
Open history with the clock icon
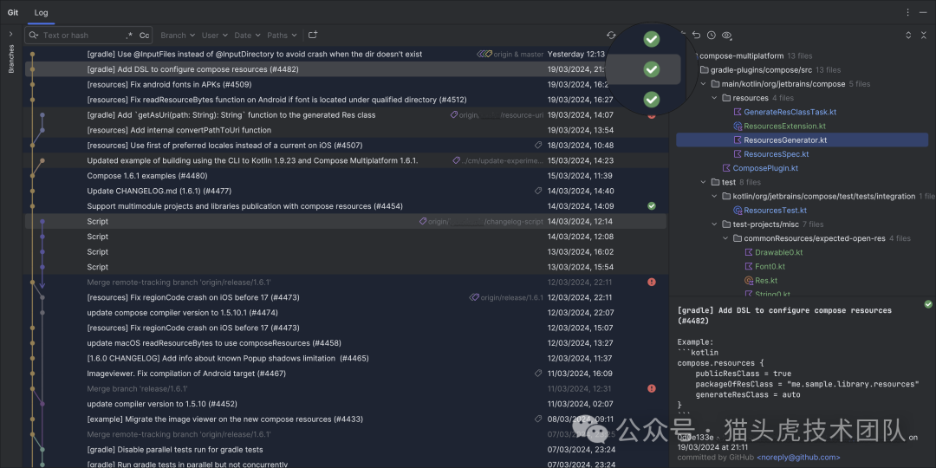point(712,36)
